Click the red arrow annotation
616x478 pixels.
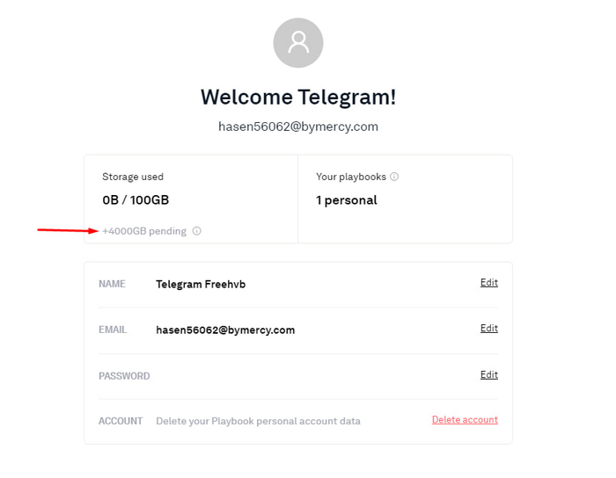click(67, 230)
